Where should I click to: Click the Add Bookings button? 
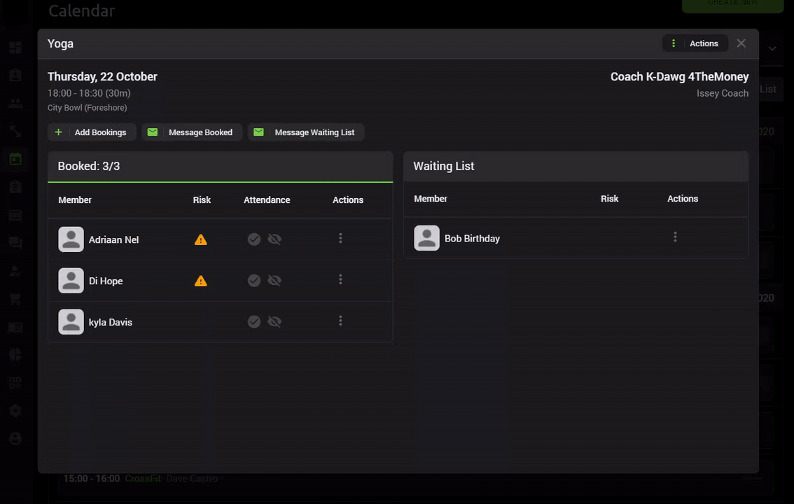92,132
